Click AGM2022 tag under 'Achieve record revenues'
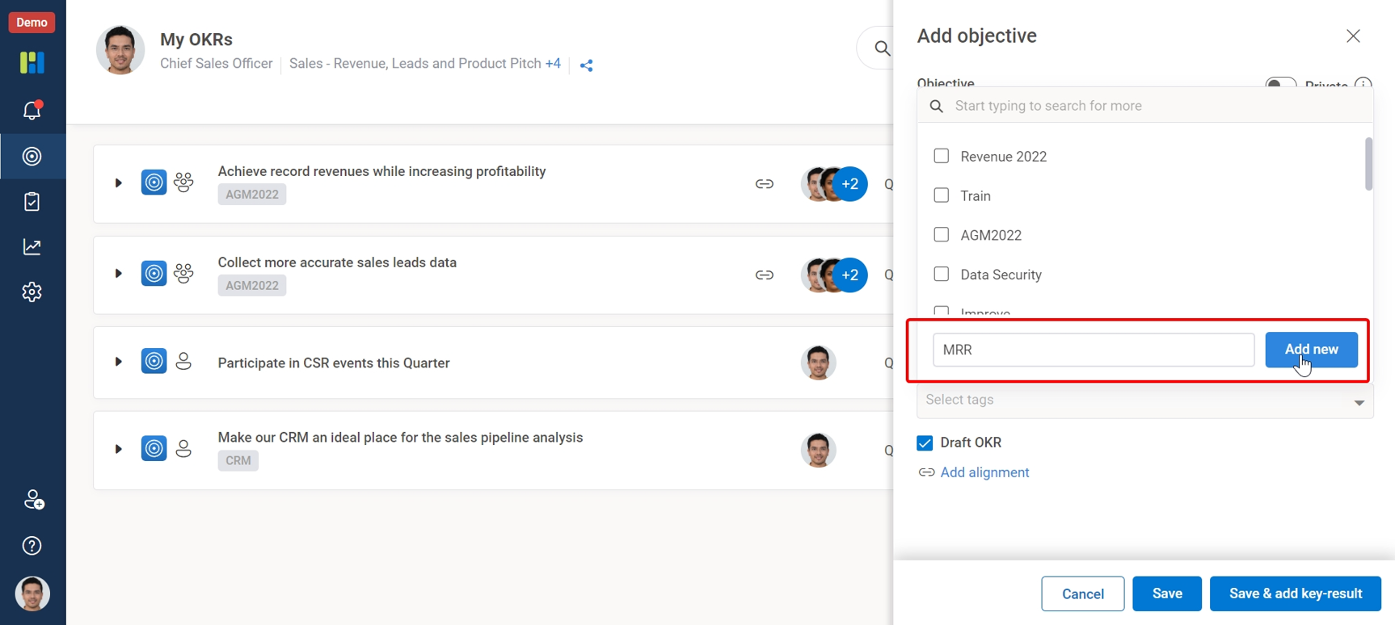 252,195
